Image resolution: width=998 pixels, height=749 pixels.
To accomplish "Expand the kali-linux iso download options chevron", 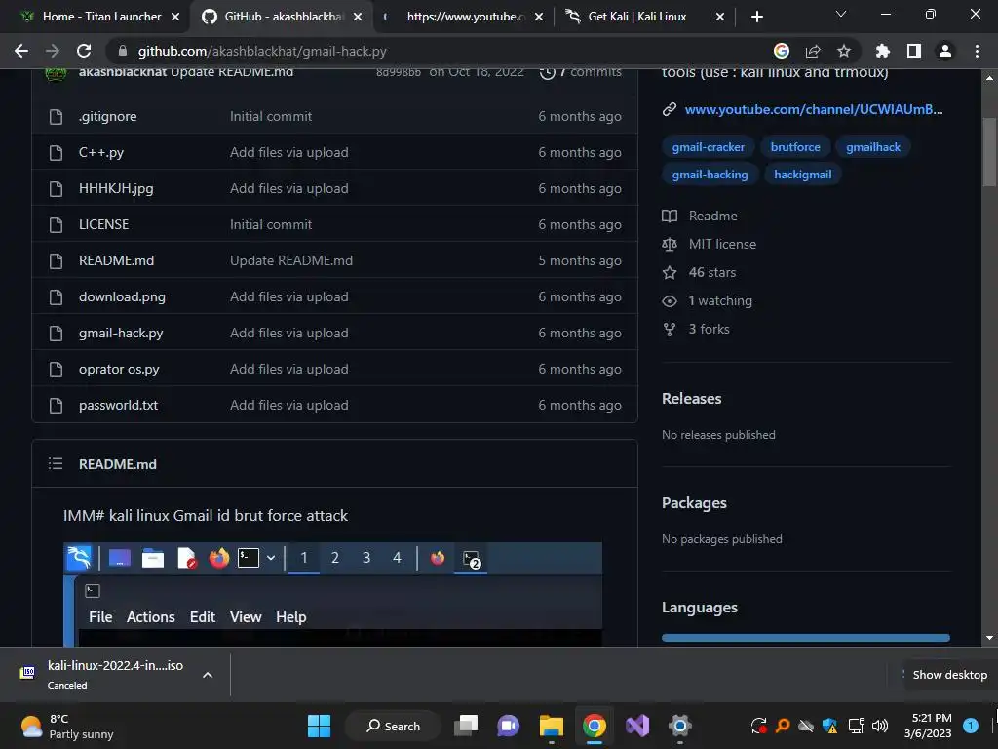I will click(x=208, y=675).
